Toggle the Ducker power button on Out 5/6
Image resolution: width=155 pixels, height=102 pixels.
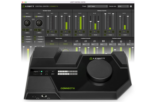coord(105,35)
